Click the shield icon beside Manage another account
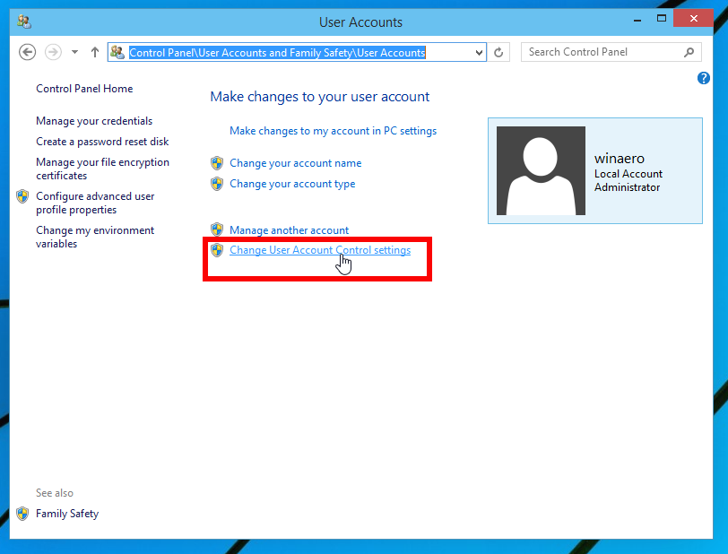728x554 pixels. tap(217, 229)
